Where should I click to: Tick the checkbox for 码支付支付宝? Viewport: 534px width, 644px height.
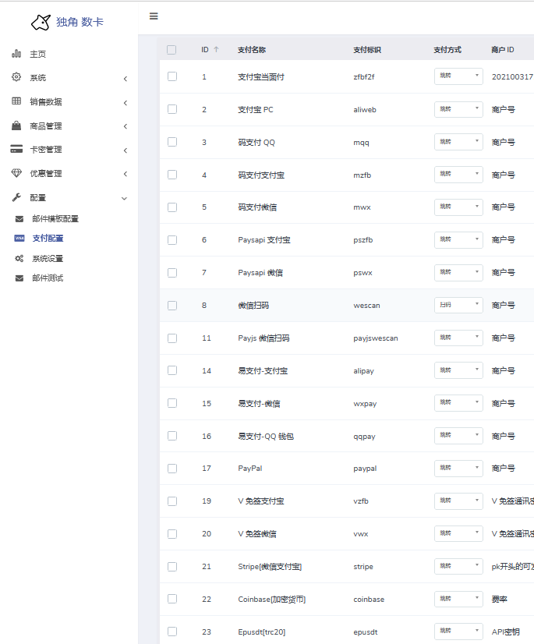tap(172, 175)
